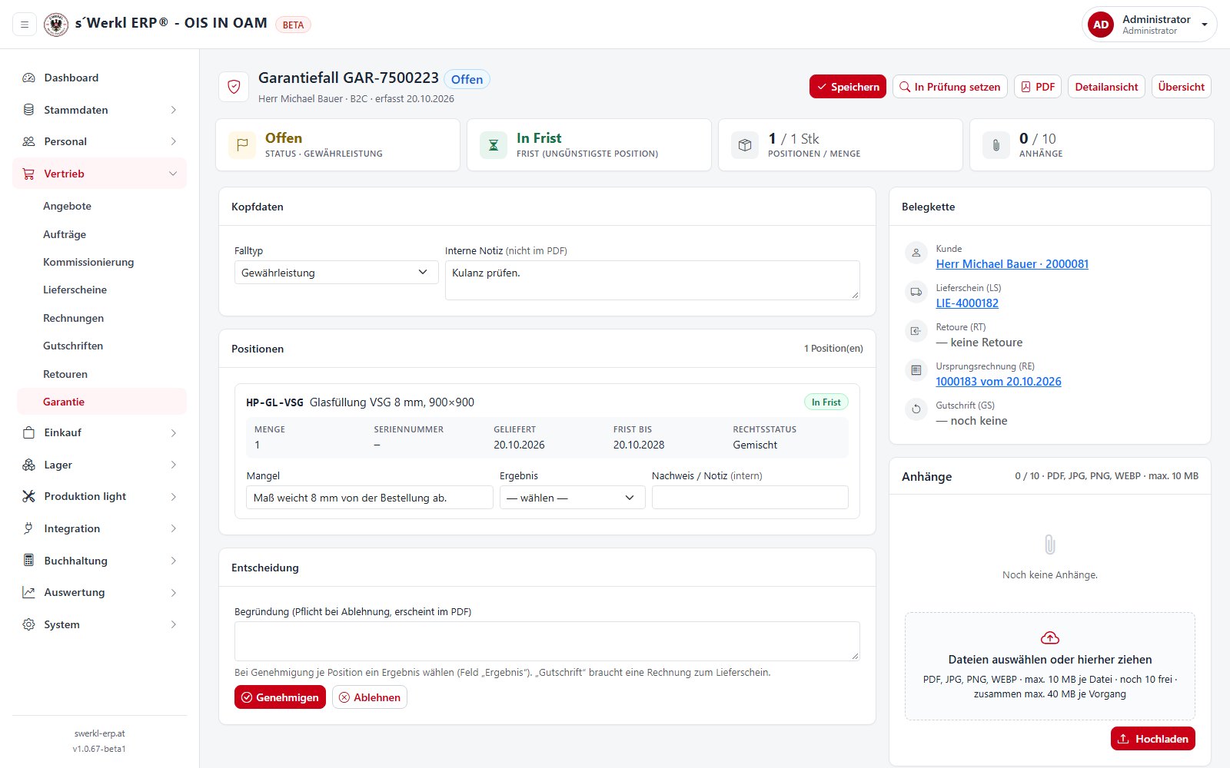Viewport: 1230px width, 768px height.
Task: Click the Personal people icon
Action: pos(28,141)
